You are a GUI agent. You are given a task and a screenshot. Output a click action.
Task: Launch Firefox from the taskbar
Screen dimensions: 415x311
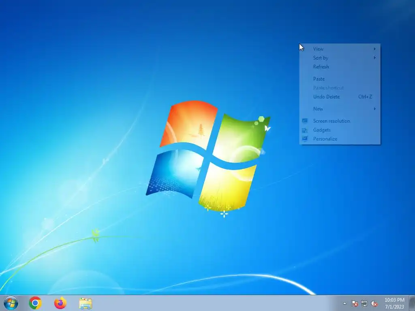coord(60,303)
